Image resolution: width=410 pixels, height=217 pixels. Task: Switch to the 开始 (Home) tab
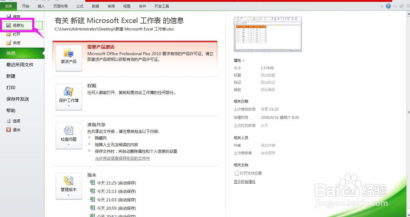(x=26, y=6)
